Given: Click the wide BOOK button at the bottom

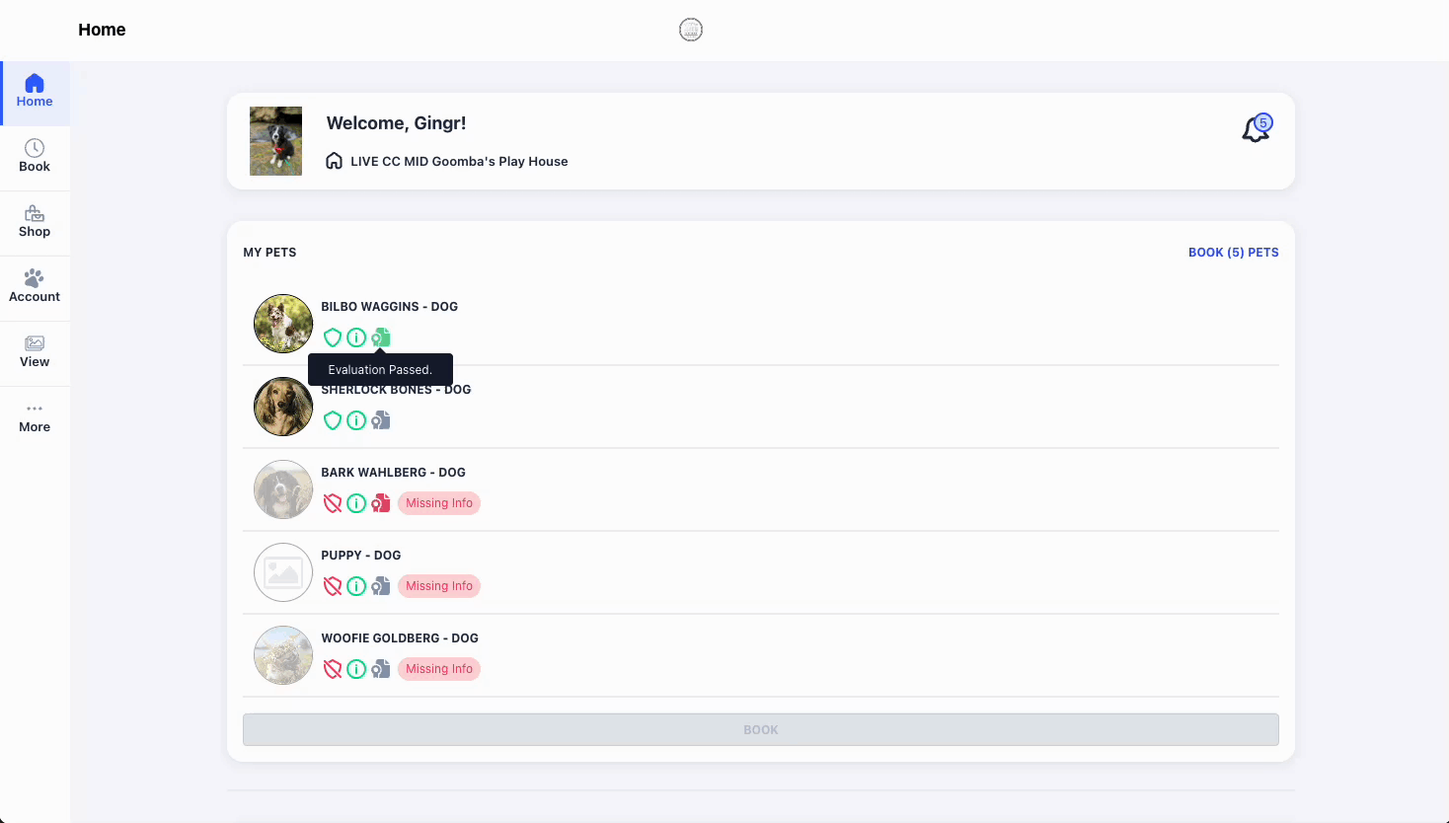Looking at the screenshot, I should 761,729.
